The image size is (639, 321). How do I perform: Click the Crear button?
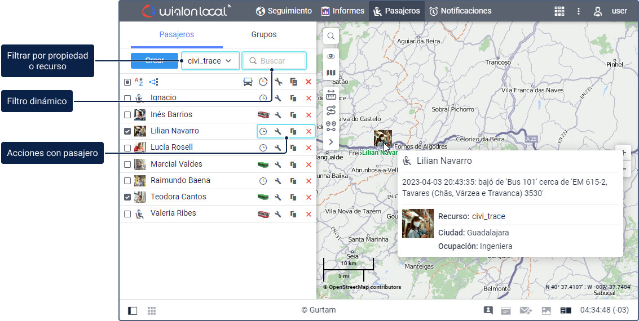(x=154, y=61)
